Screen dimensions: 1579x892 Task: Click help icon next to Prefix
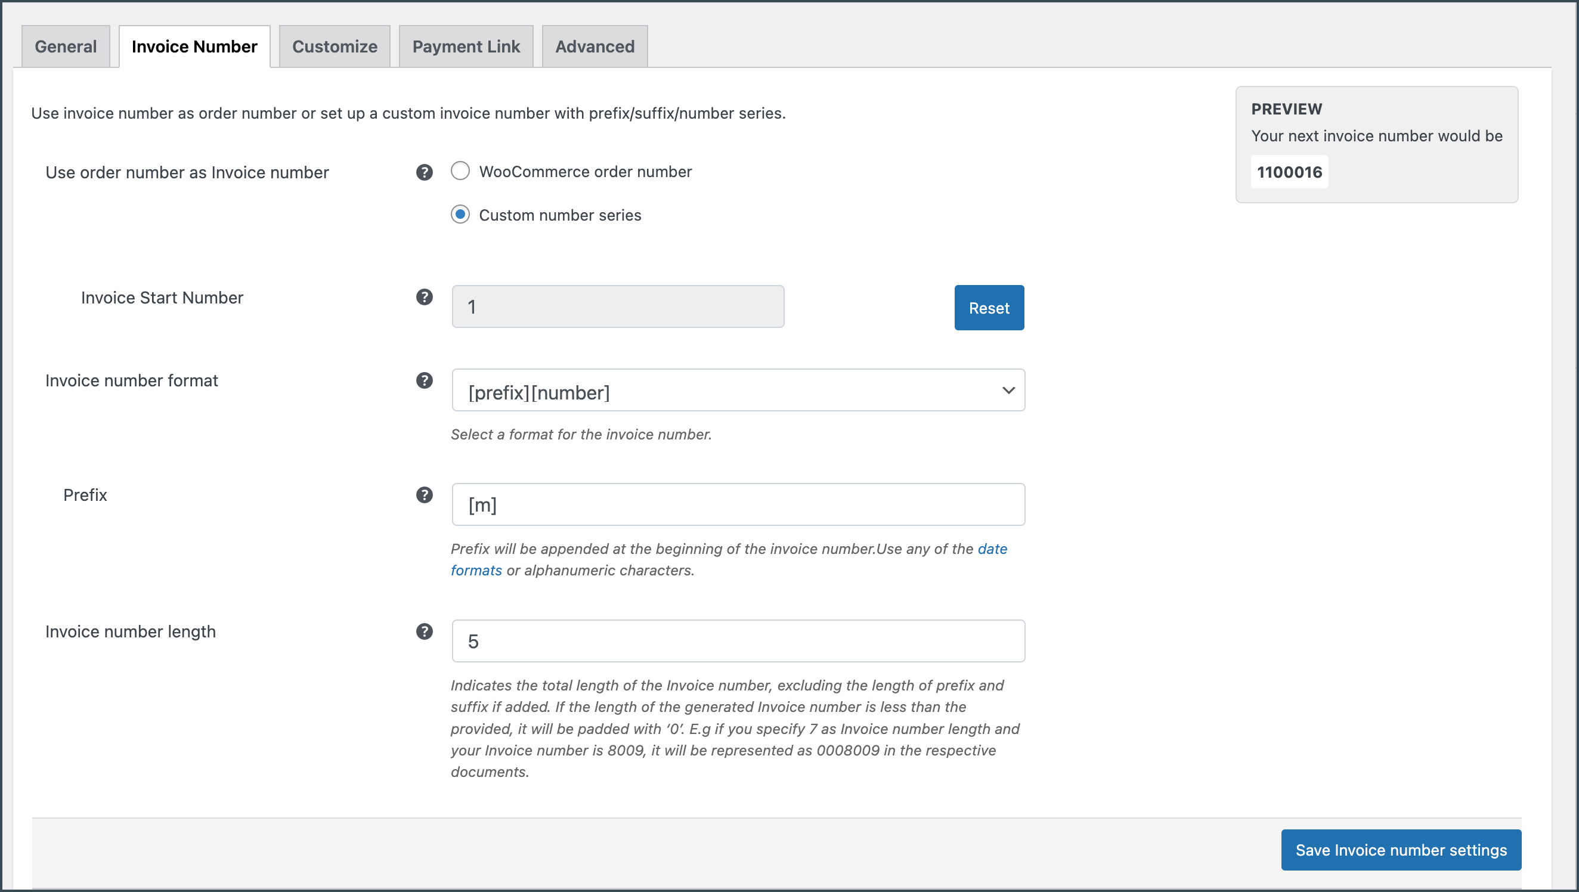click(x=424, y=495)
